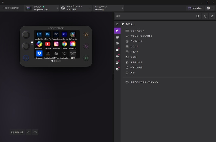Open the clock sidebar icon
216x142 pixels.
[117, 50]
